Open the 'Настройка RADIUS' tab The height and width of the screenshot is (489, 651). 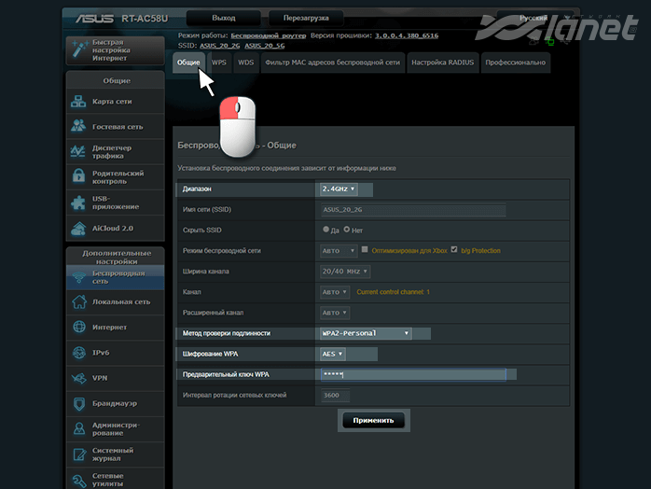(x=443, y=63)
